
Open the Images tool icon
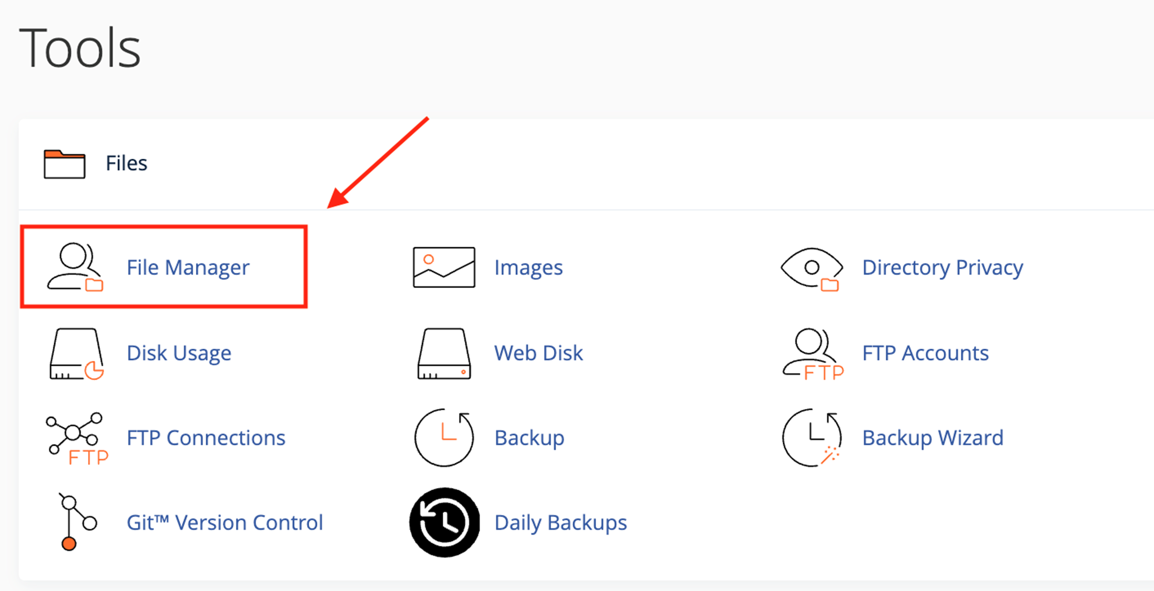pos(444,267)
